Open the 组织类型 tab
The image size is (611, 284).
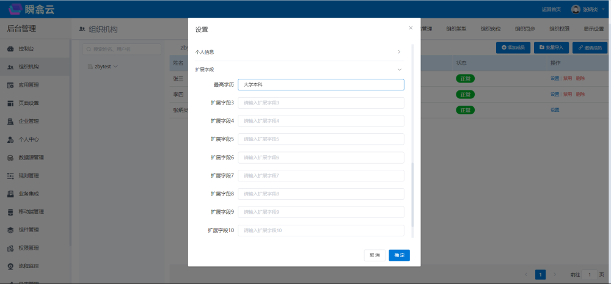456,29
